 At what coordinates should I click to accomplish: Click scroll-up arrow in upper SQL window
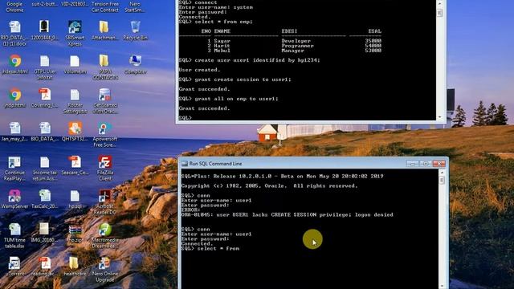(440, 3)
